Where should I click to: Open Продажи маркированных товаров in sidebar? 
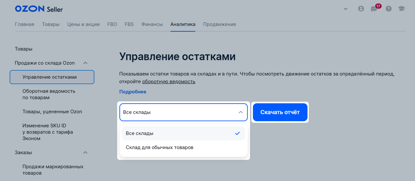click(x=53, y=170)
